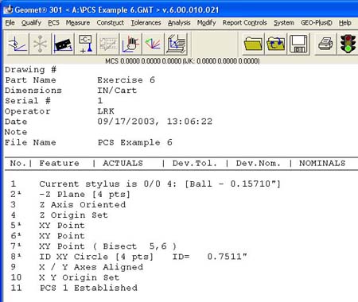
Task: Click the traffic light icon
Action: pos(348,44)
